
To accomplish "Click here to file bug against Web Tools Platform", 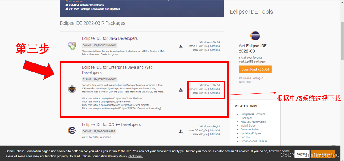I will tap(90, 98).
